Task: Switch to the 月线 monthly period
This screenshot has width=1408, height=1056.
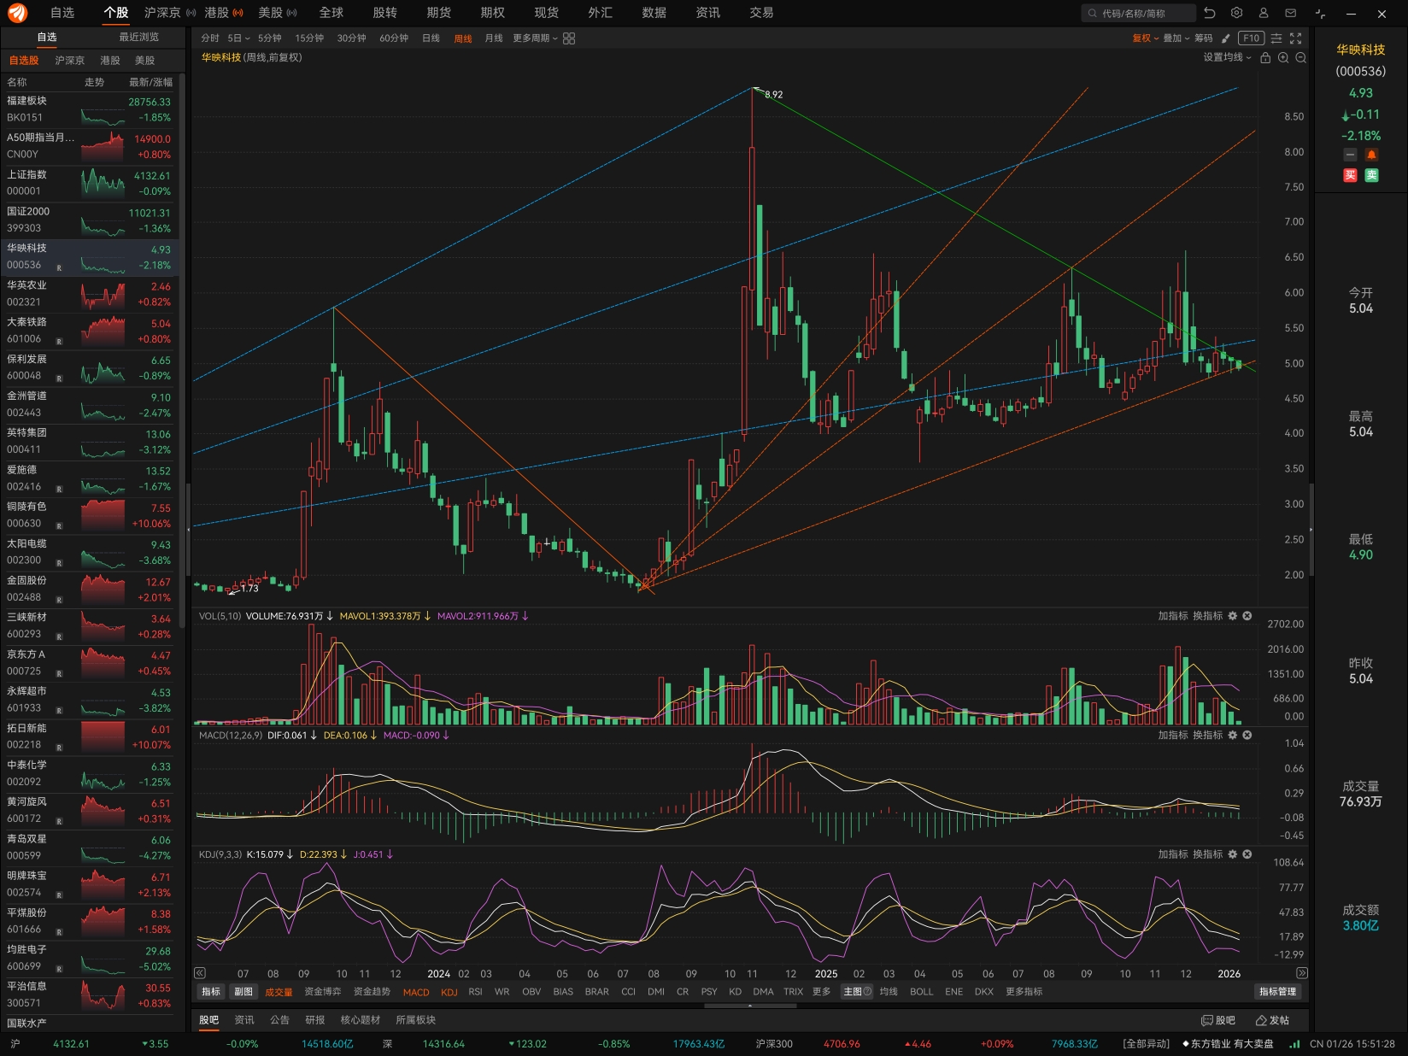Action: (494, 38)
